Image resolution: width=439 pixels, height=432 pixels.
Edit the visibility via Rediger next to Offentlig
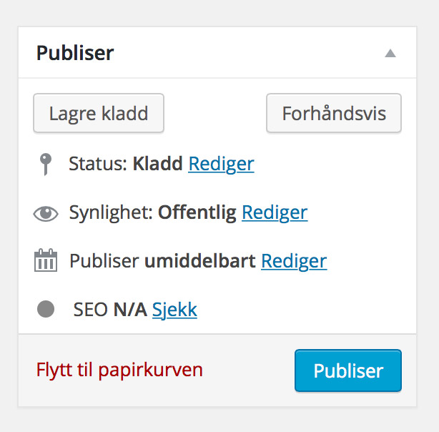[x=275, y=212]
